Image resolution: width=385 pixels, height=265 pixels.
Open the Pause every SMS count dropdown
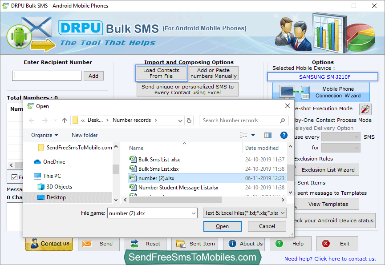point(341,137)
